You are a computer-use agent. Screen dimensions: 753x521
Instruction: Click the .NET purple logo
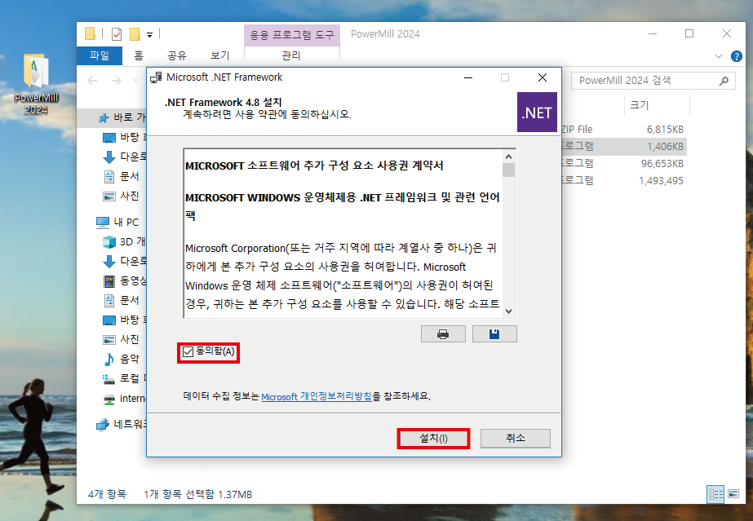point(537,113)
